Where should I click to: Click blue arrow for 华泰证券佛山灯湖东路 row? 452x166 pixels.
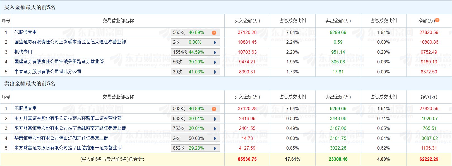[215, 138]
